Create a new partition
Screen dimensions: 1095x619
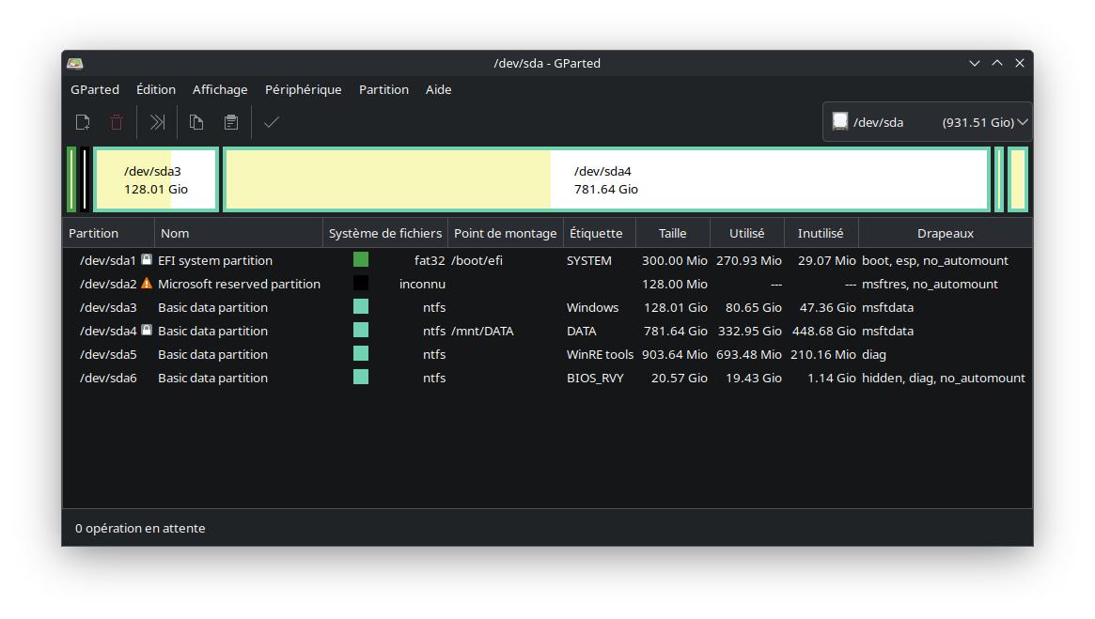82,122
